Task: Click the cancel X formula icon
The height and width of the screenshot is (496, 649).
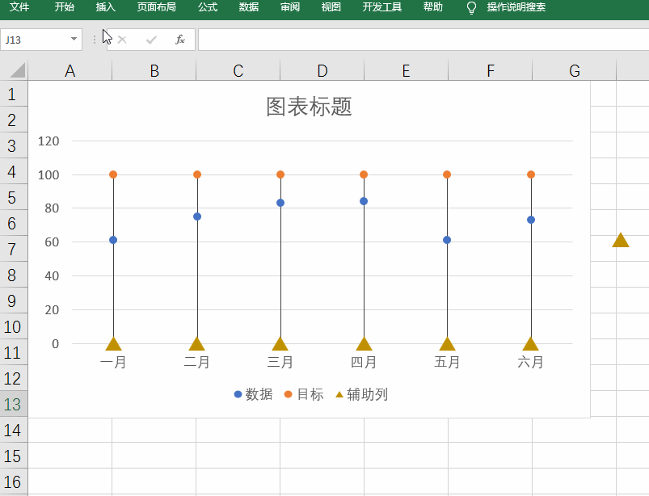Action: pos(122,40)
